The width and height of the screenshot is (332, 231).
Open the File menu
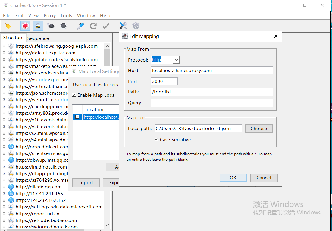(x=7, y=16)
